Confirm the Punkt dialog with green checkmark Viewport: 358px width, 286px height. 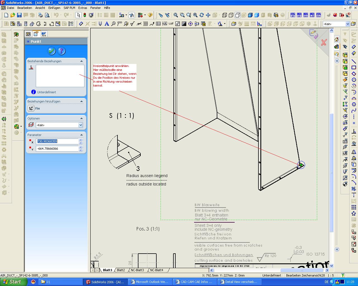pos(51,51)
